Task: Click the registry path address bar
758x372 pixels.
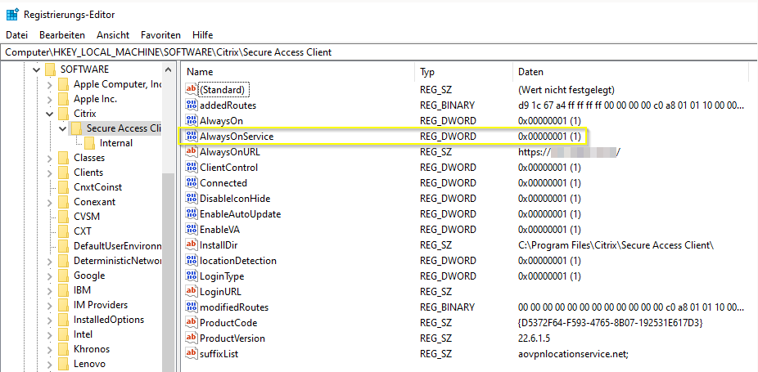Action: (379, 52)
